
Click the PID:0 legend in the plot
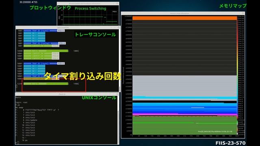(115, 12)
